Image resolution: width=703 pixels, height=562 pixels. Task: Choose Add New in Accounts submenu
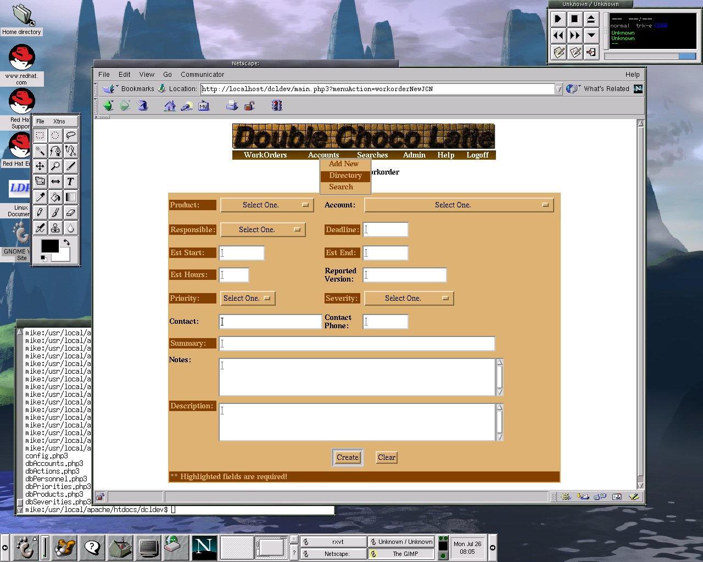(344, 164)
